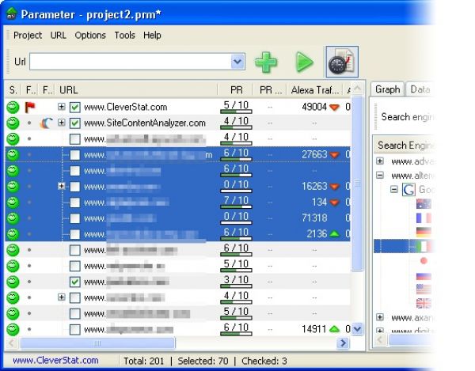Select the Japanese flag Google entry
This screenshot has height=371, width=475.
tap(424, 260)
